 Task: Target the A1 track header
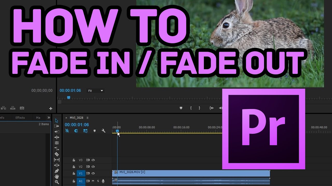pos(81,181)
